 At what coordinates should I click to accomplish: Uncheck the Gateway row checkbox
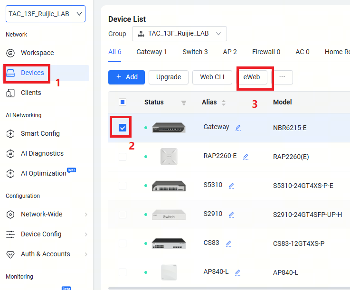point(123,128)
